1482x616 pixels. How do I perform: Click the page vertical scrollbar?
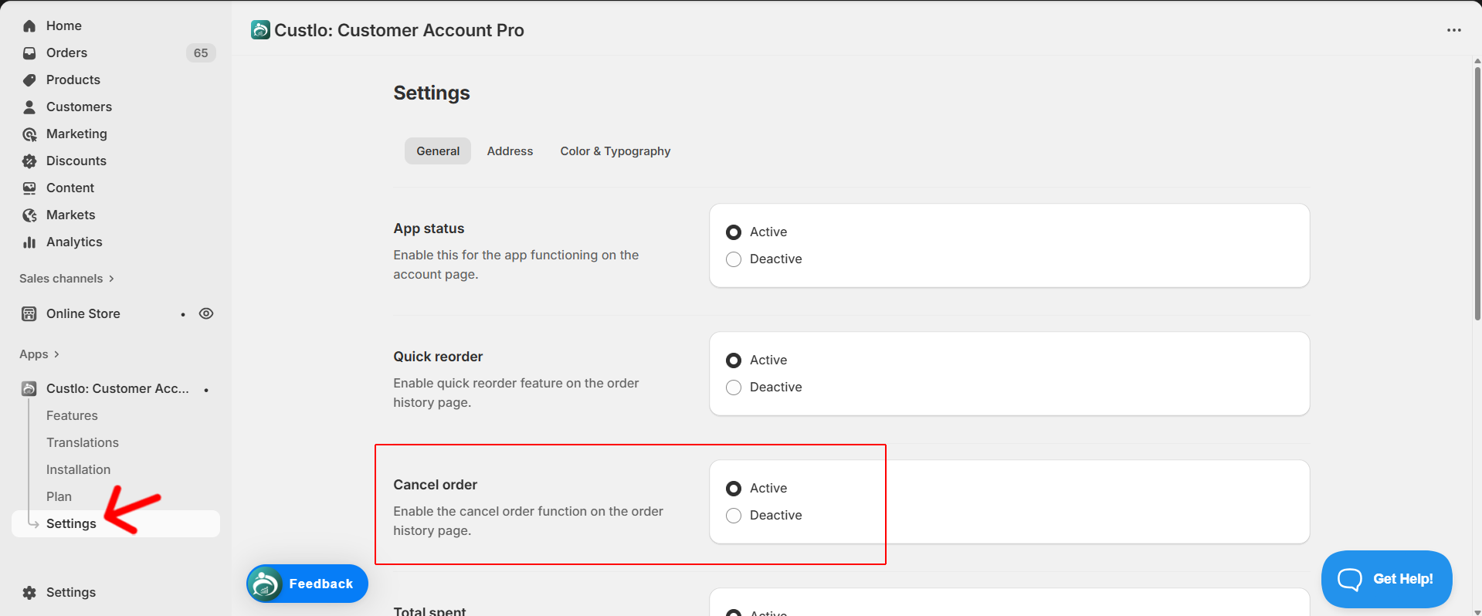click(x=1477, y=193)
